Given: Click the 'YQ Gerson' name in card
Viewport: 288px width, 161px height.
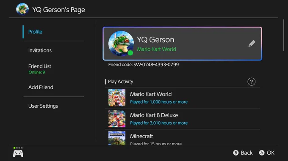Looking at the screenshot, I should click(x=155, y=40).
